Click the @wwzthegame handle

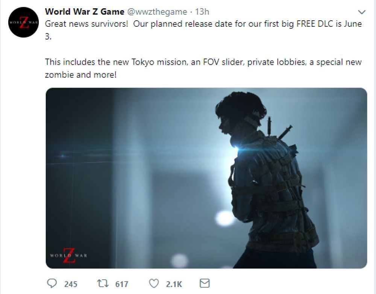pos(157,12)
